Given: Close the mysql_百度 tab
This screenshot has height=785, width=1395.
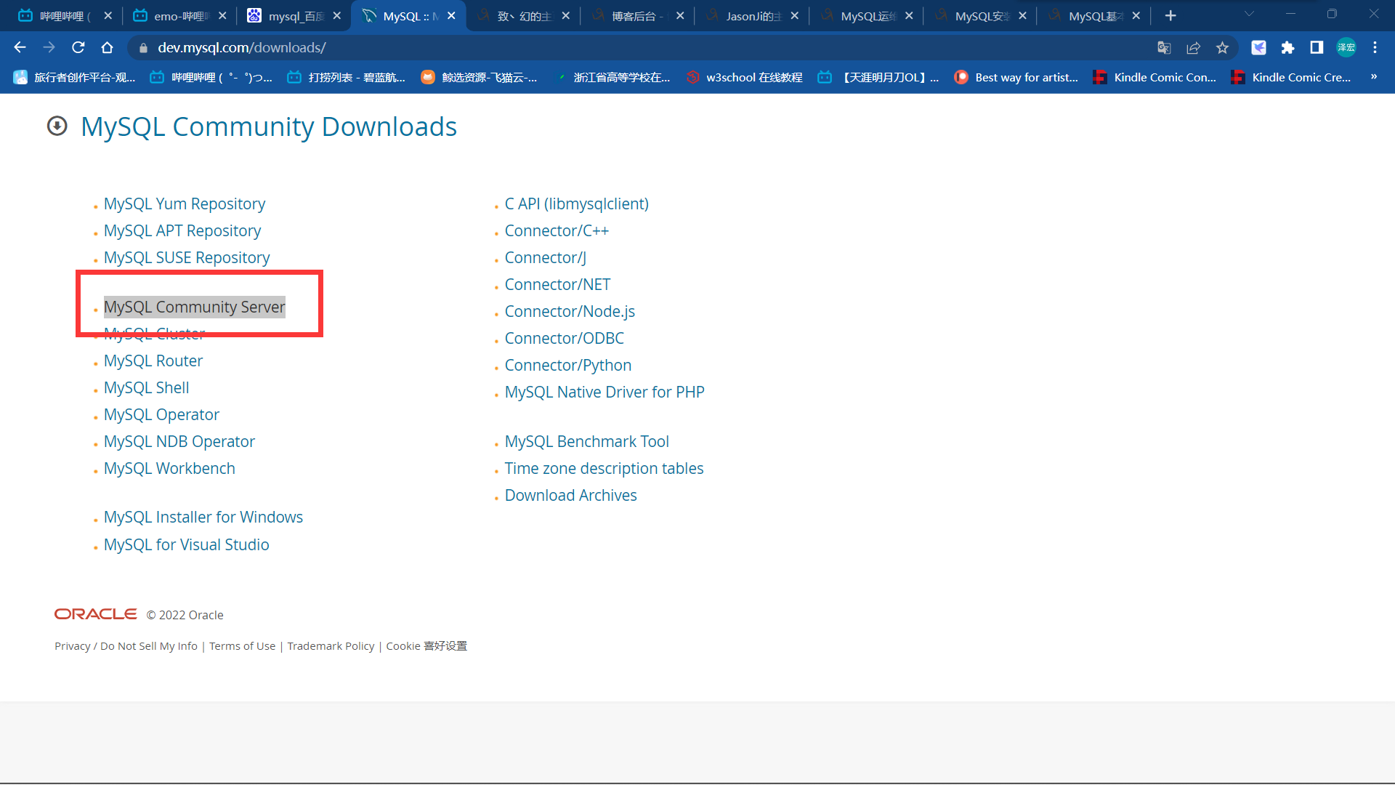Looking at the screenshot, I should coord(336,15).
